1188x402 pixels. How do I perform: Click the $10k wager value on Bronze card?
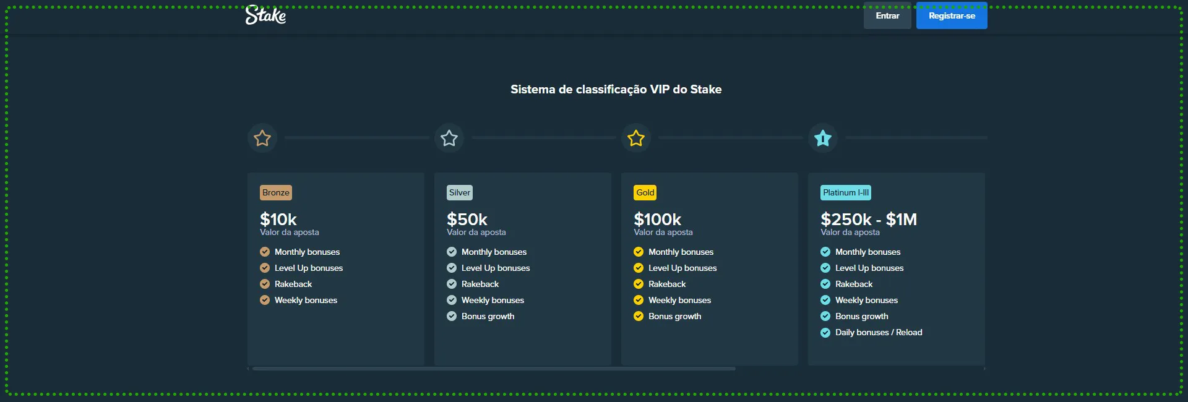click(x=278, y=220)
